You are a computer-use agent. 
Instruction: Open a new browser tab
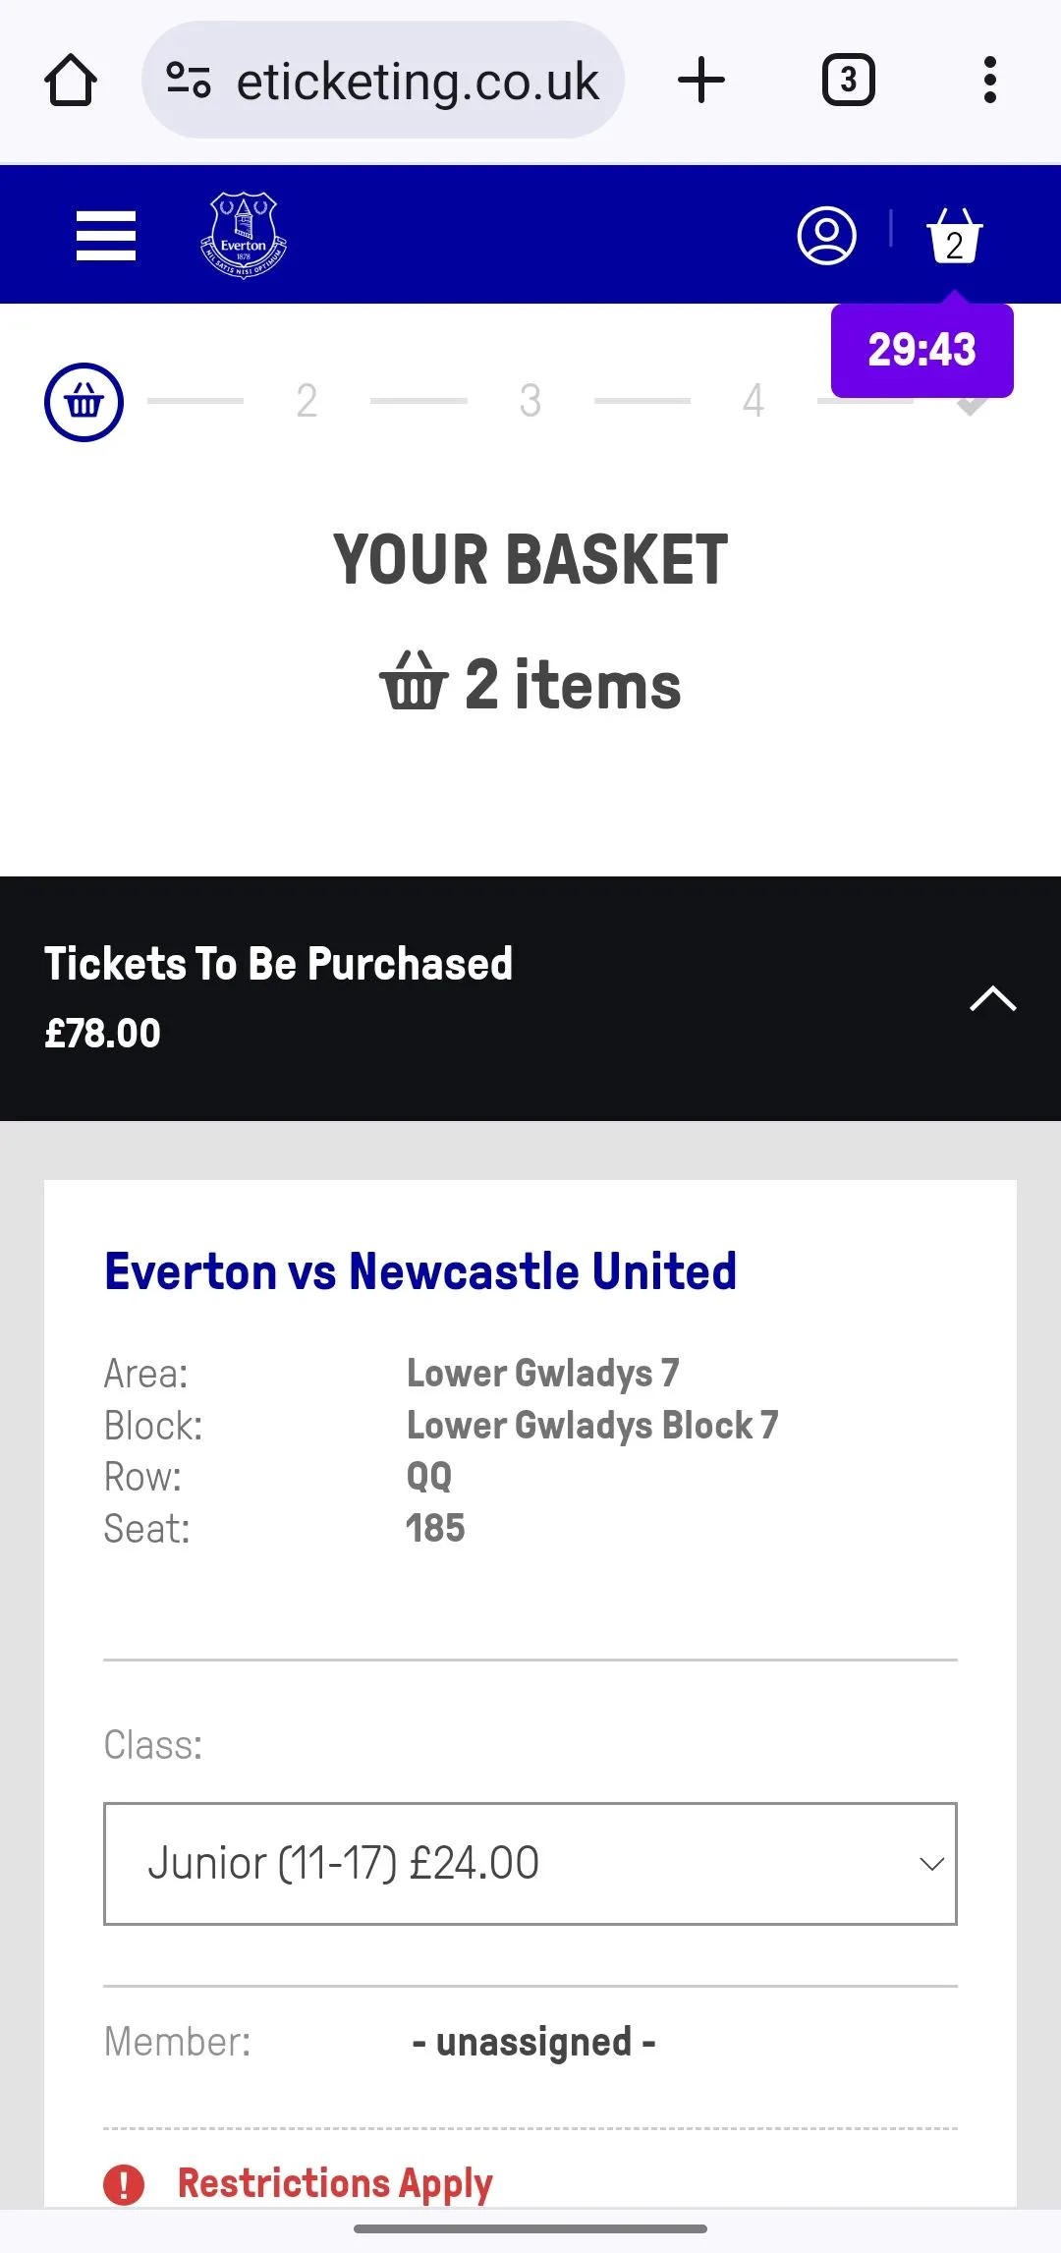(701, 81)
